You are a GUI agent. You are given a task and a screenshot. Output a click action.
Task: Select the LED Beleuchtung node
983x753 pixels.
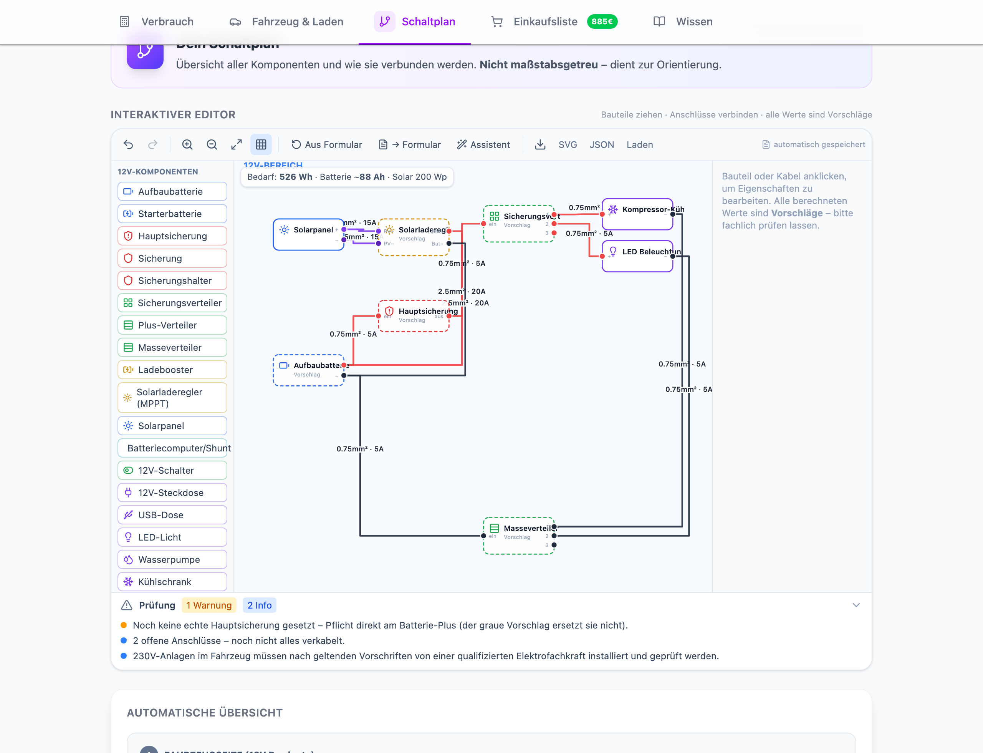coord(637,256)
